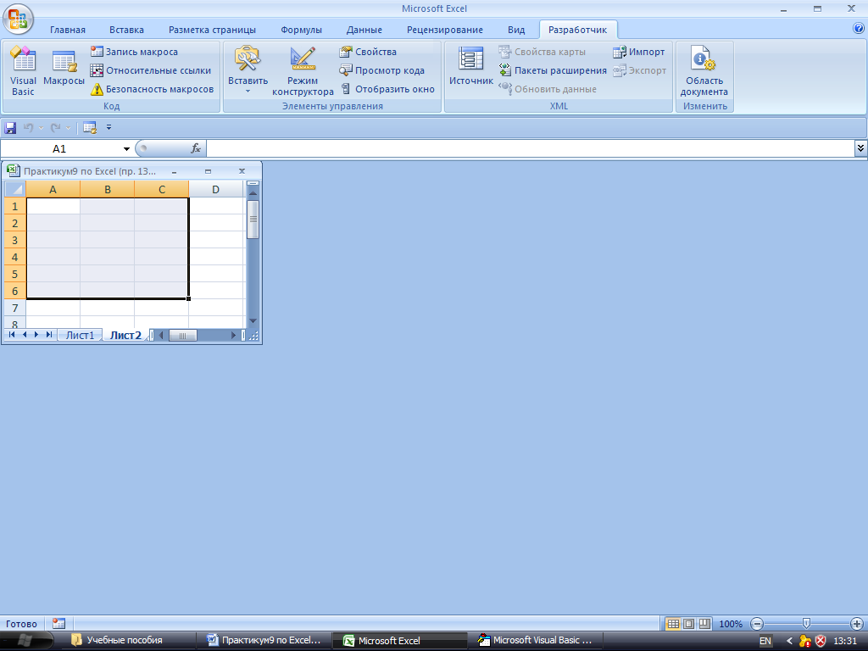This screenshot has width=868, height=651.
Task: Open the Макросы dialog
Action: [64, 68]
